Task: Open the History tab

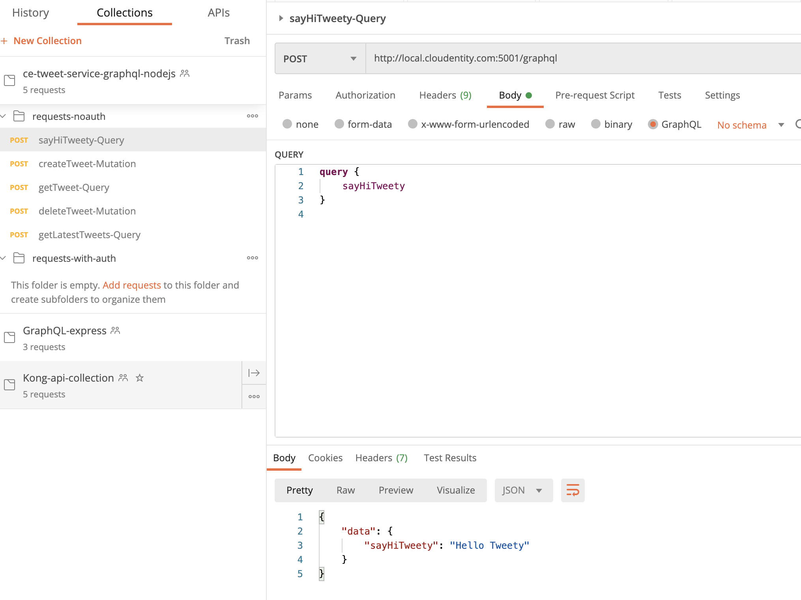Action: [30, 13]
